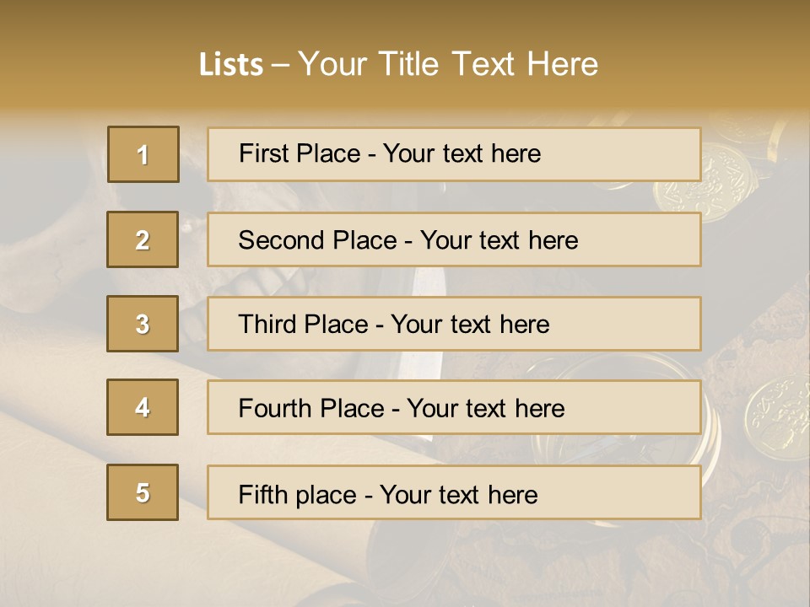Click the number 1 box
Image resolution: width=810 pixels, height=607 pixels.
click(x=143, y=154)
